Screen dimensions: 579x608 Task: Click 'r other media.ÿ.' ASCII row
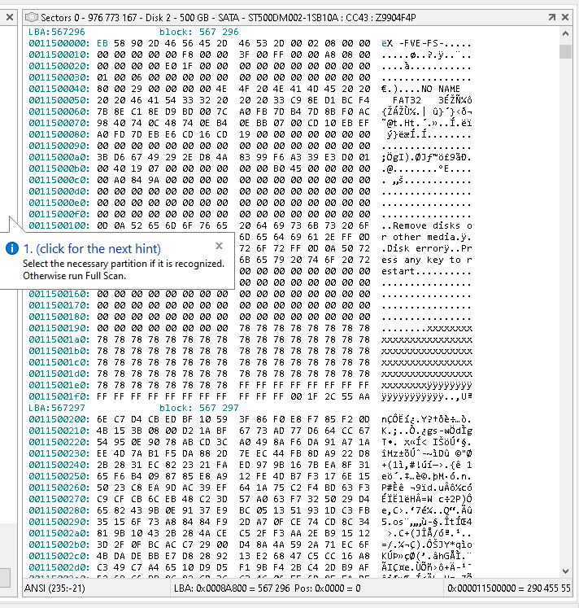pos(426,237)
